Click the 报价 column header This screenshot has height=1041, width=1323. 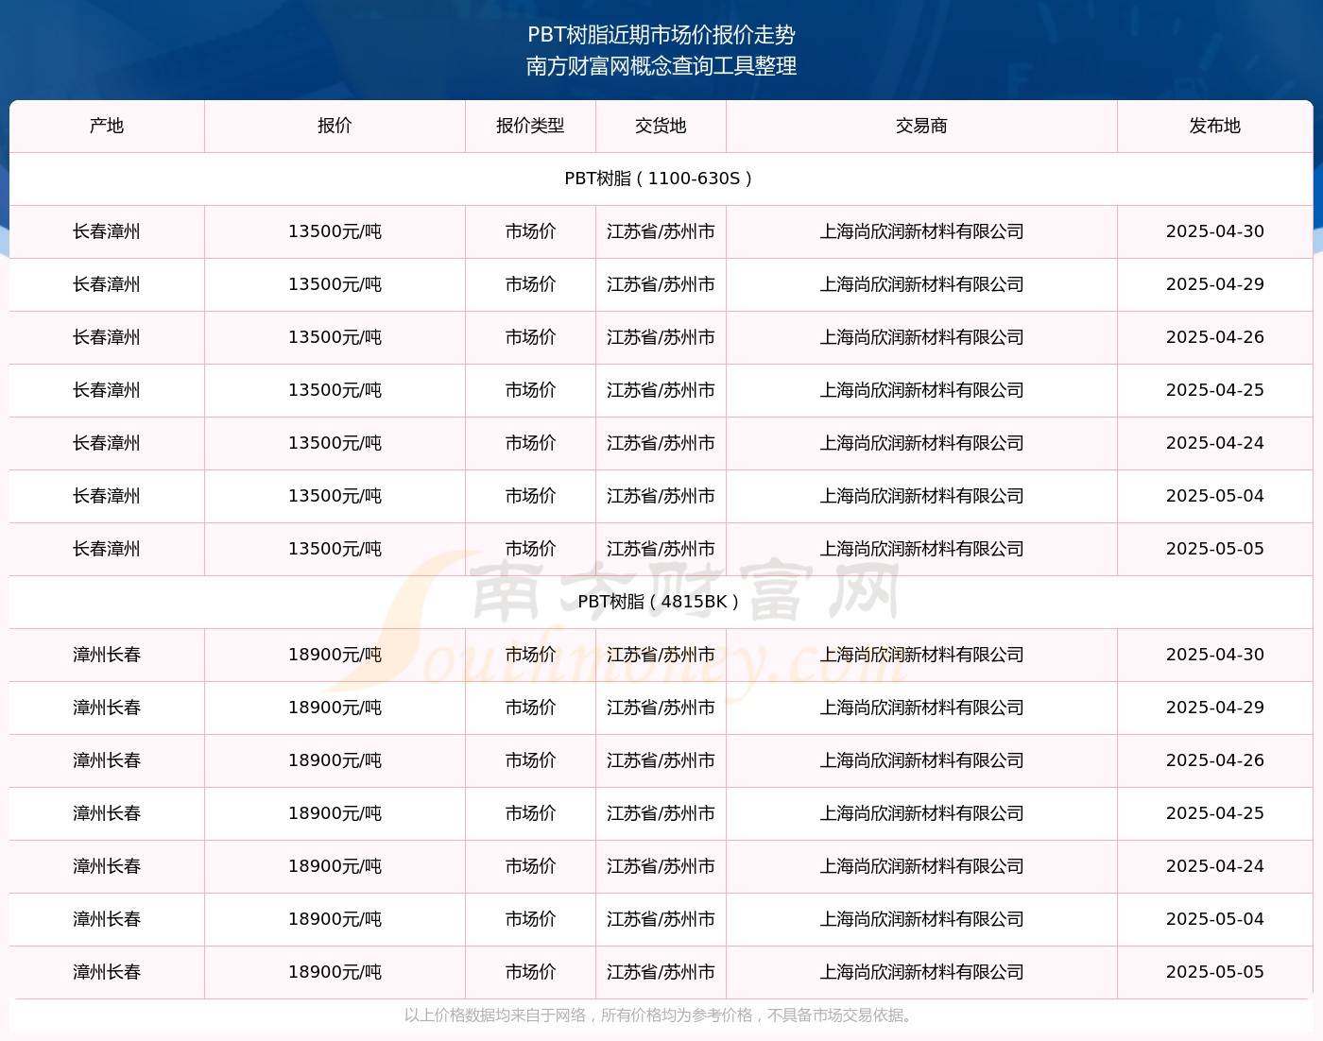click(335, 126)
